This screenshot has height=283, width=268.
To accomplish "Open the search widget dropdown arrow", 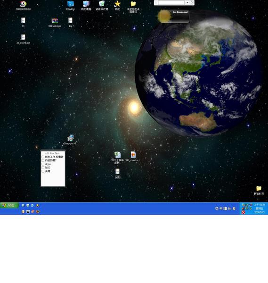I will [187, 2].
